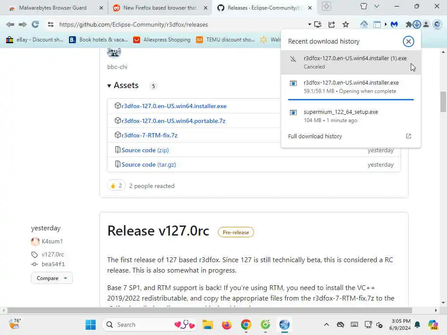Open the profile avatar button

pos(426,24)
